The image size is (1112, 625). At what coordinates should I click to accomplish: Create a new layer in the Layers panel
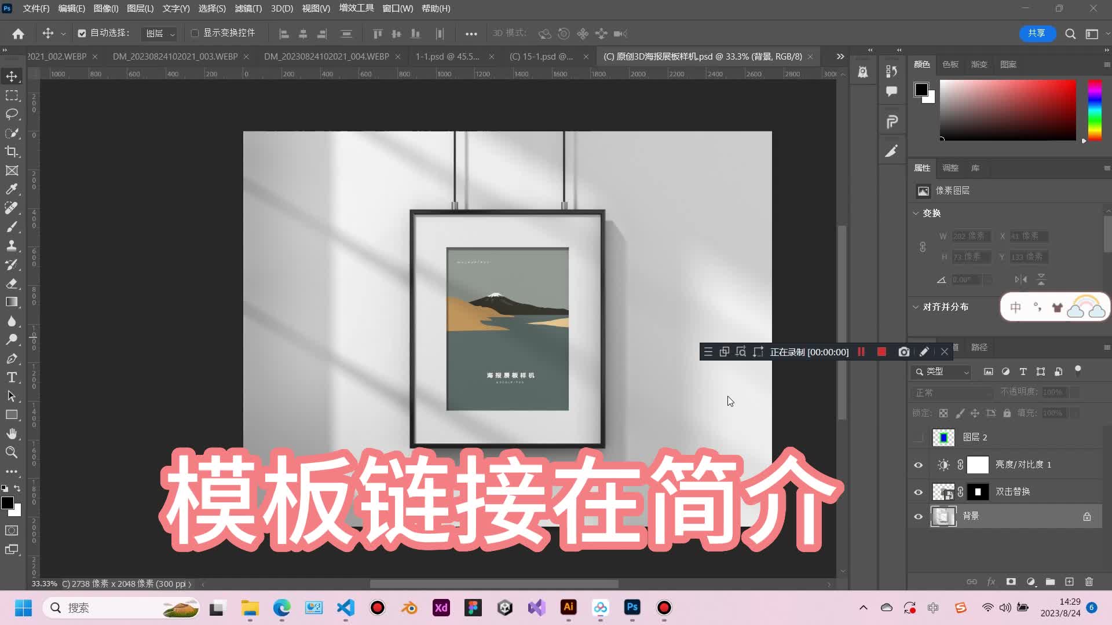point(1070,582)
